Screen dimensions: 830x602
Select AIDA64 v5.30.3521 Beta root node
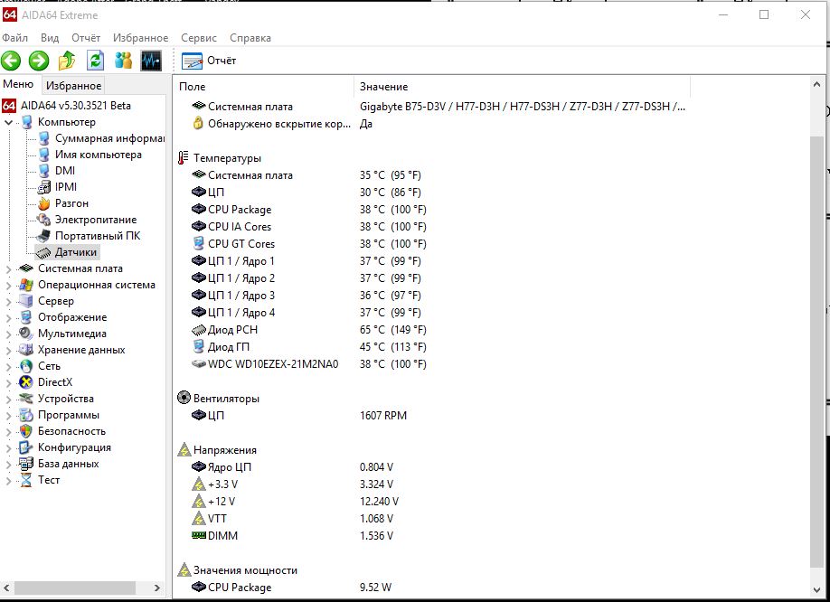click(76, 105)
